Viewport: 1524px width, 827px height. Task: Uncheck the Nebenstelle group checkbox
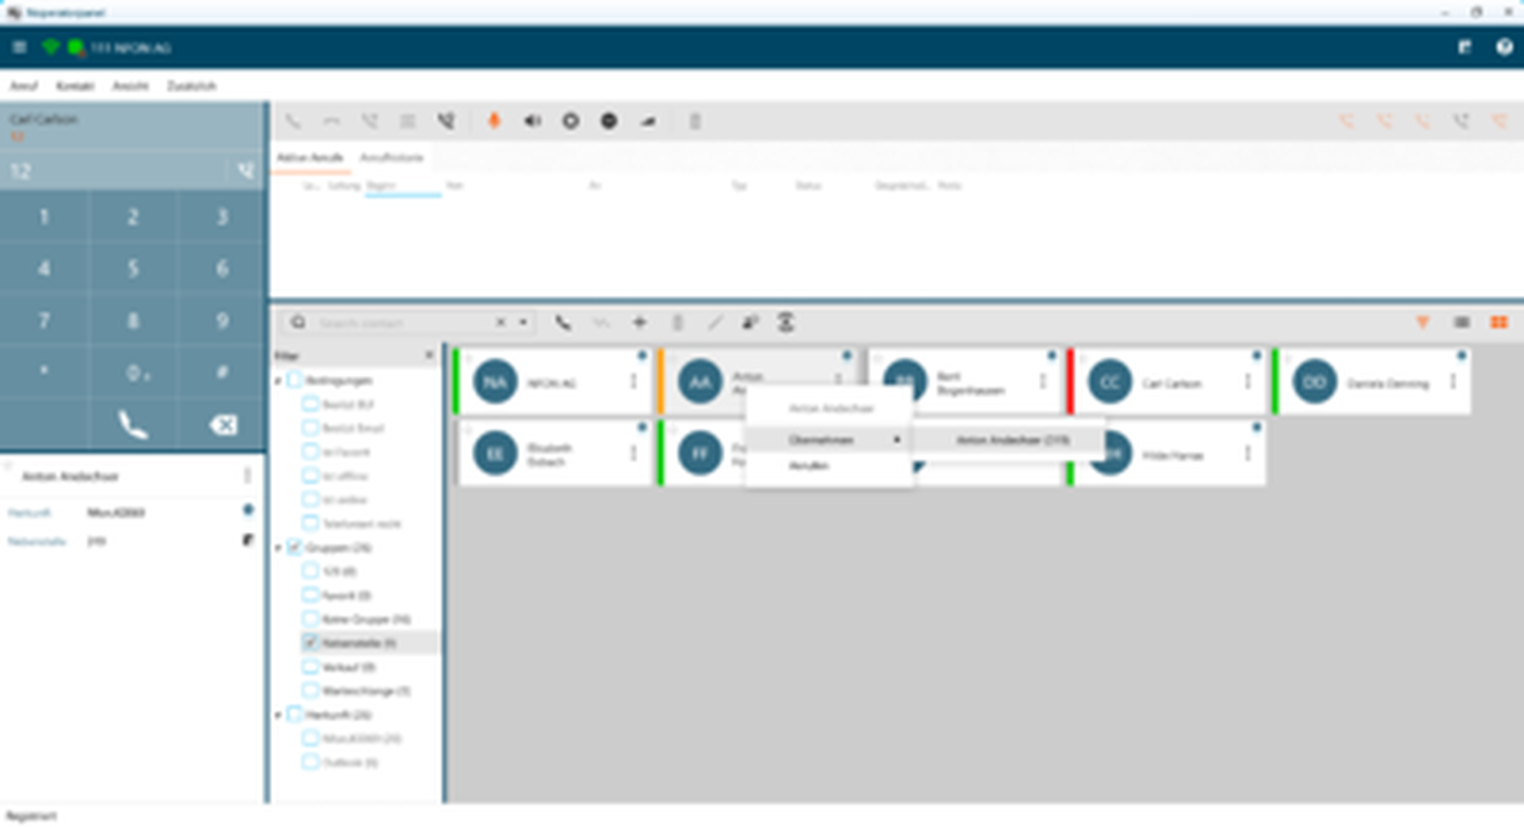tap(310, 643)
